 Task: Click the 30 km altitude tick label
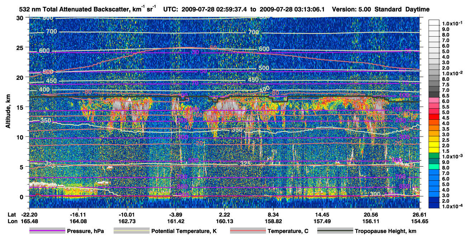(x=20, y=18)
